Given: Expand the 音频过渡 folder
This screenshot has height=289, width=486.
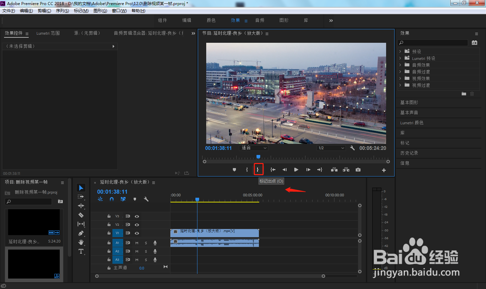Looking at the screenshot, I should pyautogui.click(x=400, y=72).
